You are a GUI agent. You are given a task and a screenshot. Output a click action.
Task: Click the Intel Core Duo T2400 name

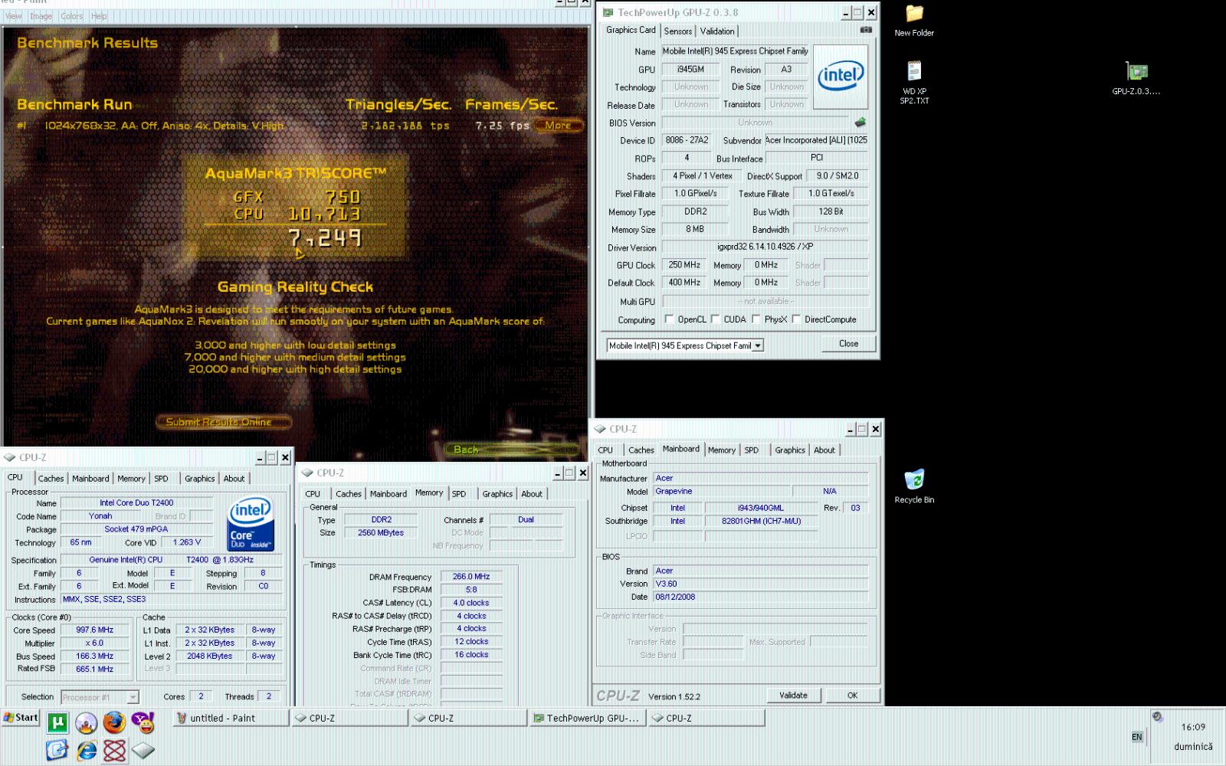point(136,502)
